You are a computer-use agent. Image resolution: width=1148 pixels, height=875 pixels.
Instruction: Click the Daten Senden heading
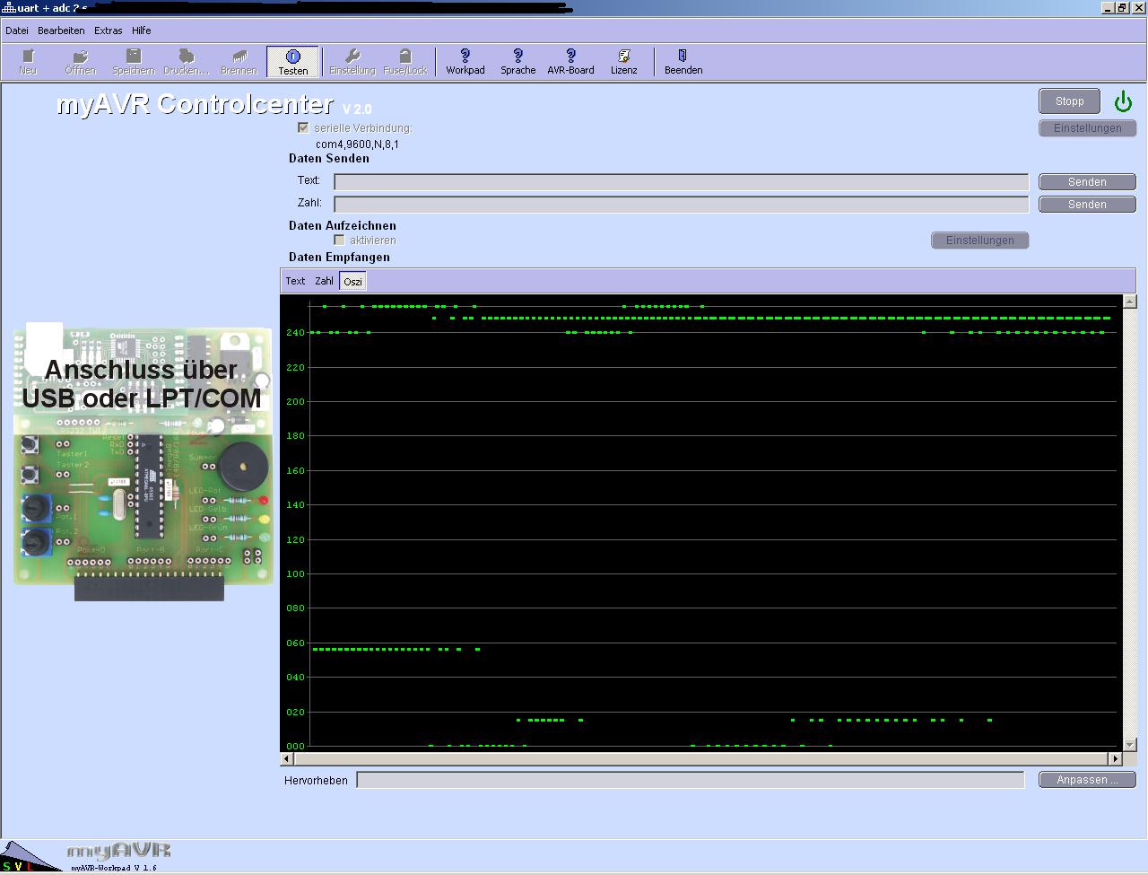(x=328, y=158)
